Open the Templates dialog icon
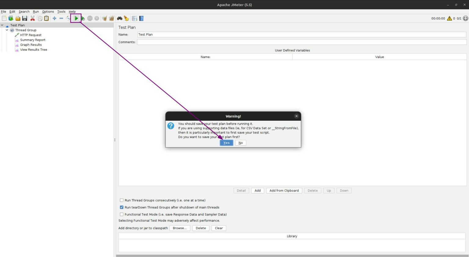The width and height of the screenshot is (469, 257). (x=11, y=18)
